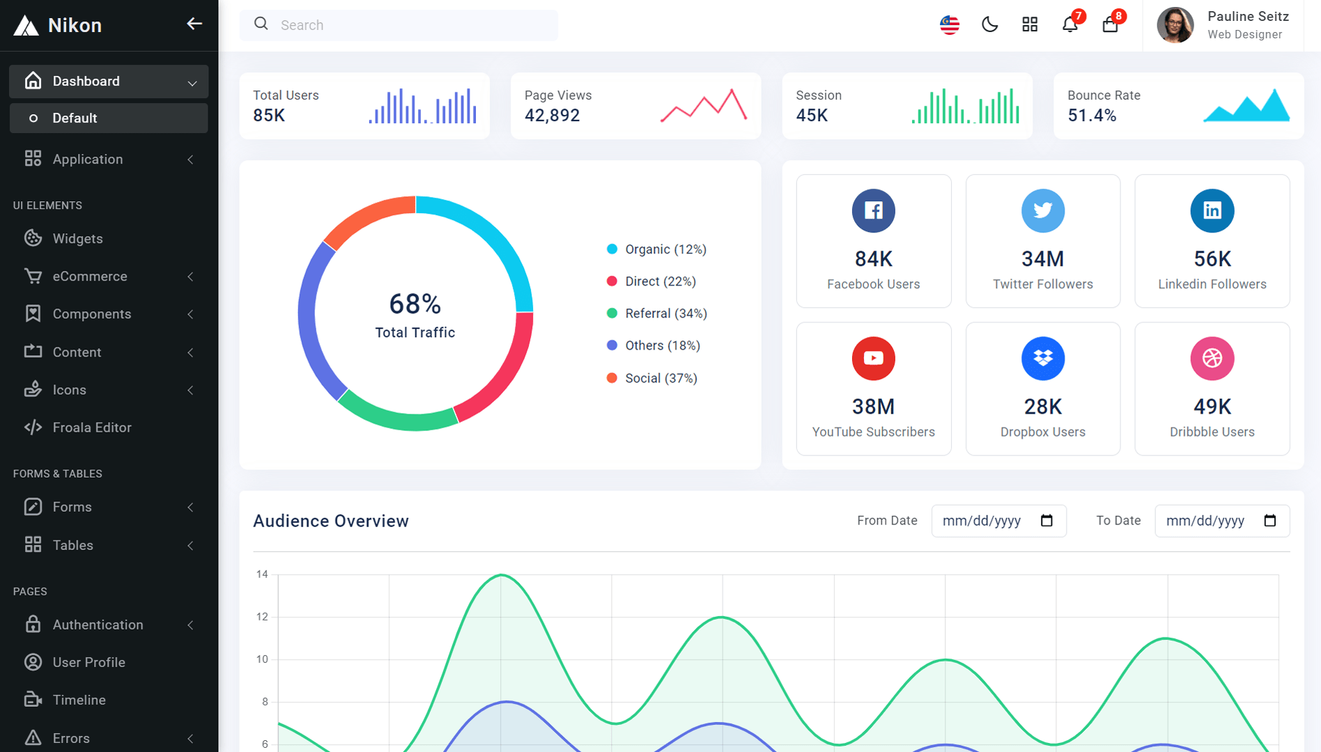The image size is (1321, 752).
Task: Select the Default dashboard submenu item
Action: (109, 118)
